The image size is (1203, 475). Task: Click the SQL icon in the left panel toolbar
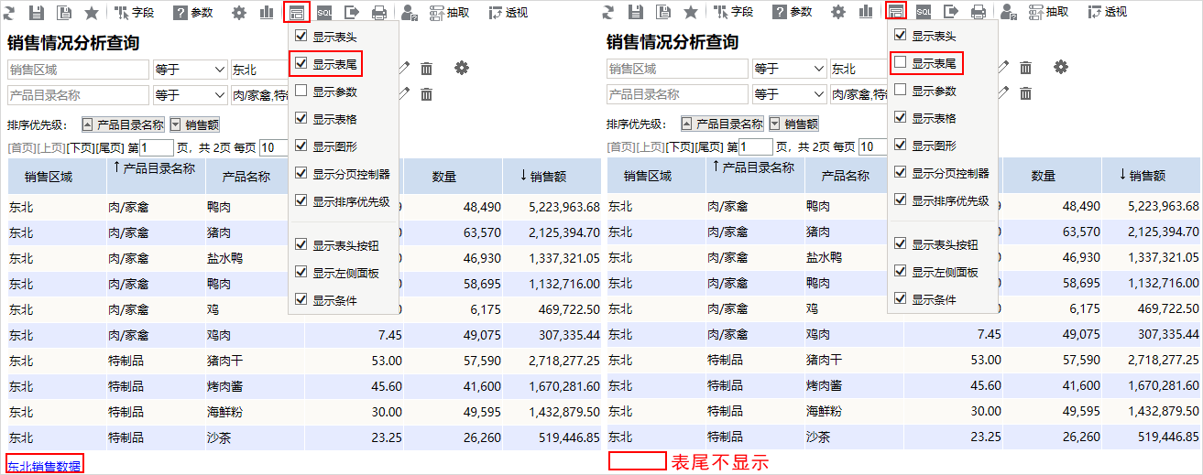324,12
